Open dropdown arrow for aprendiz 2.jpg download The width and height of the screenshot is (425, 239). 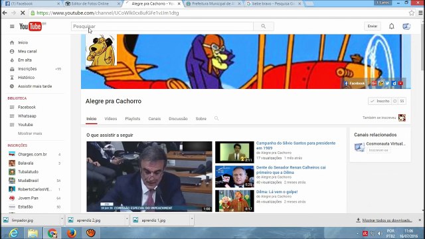tap(127, 218)
